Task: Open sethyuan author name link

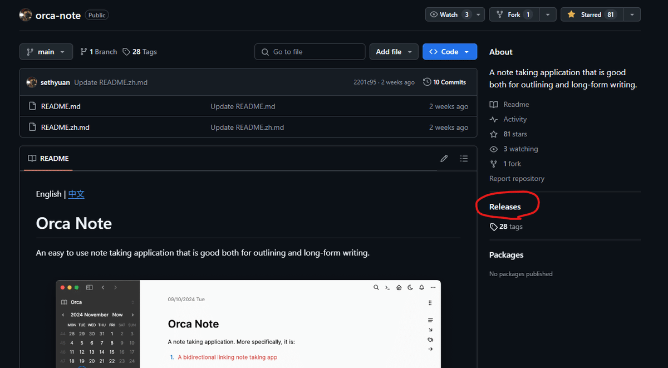Action: (55, 82)
